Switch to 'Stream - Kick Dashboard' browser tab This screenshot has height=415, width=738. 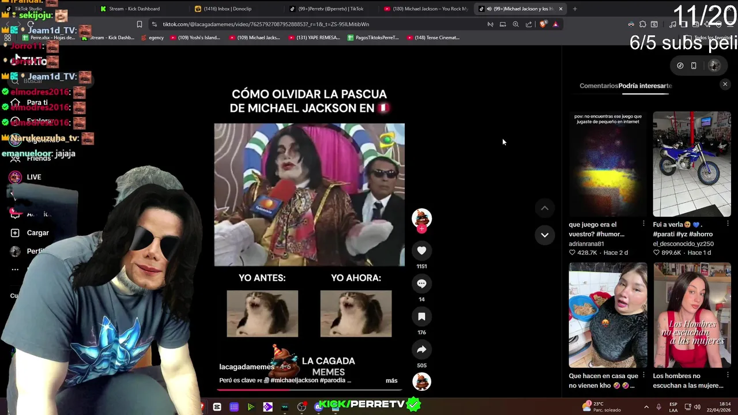134,9
